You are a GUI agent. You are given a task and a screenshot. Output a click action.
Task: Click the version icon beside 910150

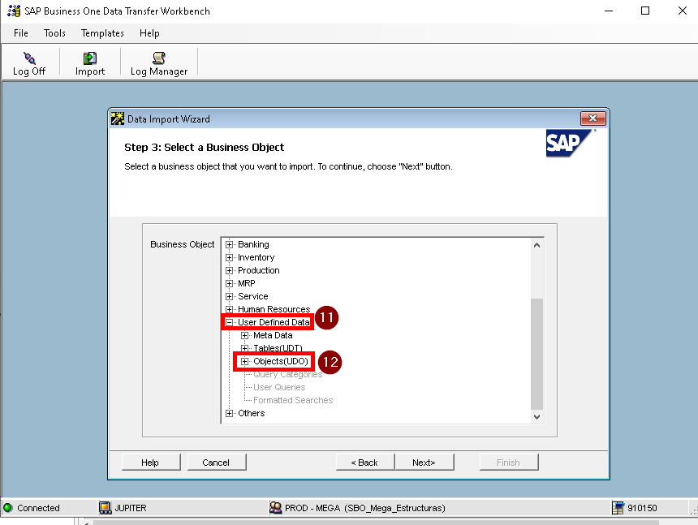pyautogui.click(x=618, y=508)
